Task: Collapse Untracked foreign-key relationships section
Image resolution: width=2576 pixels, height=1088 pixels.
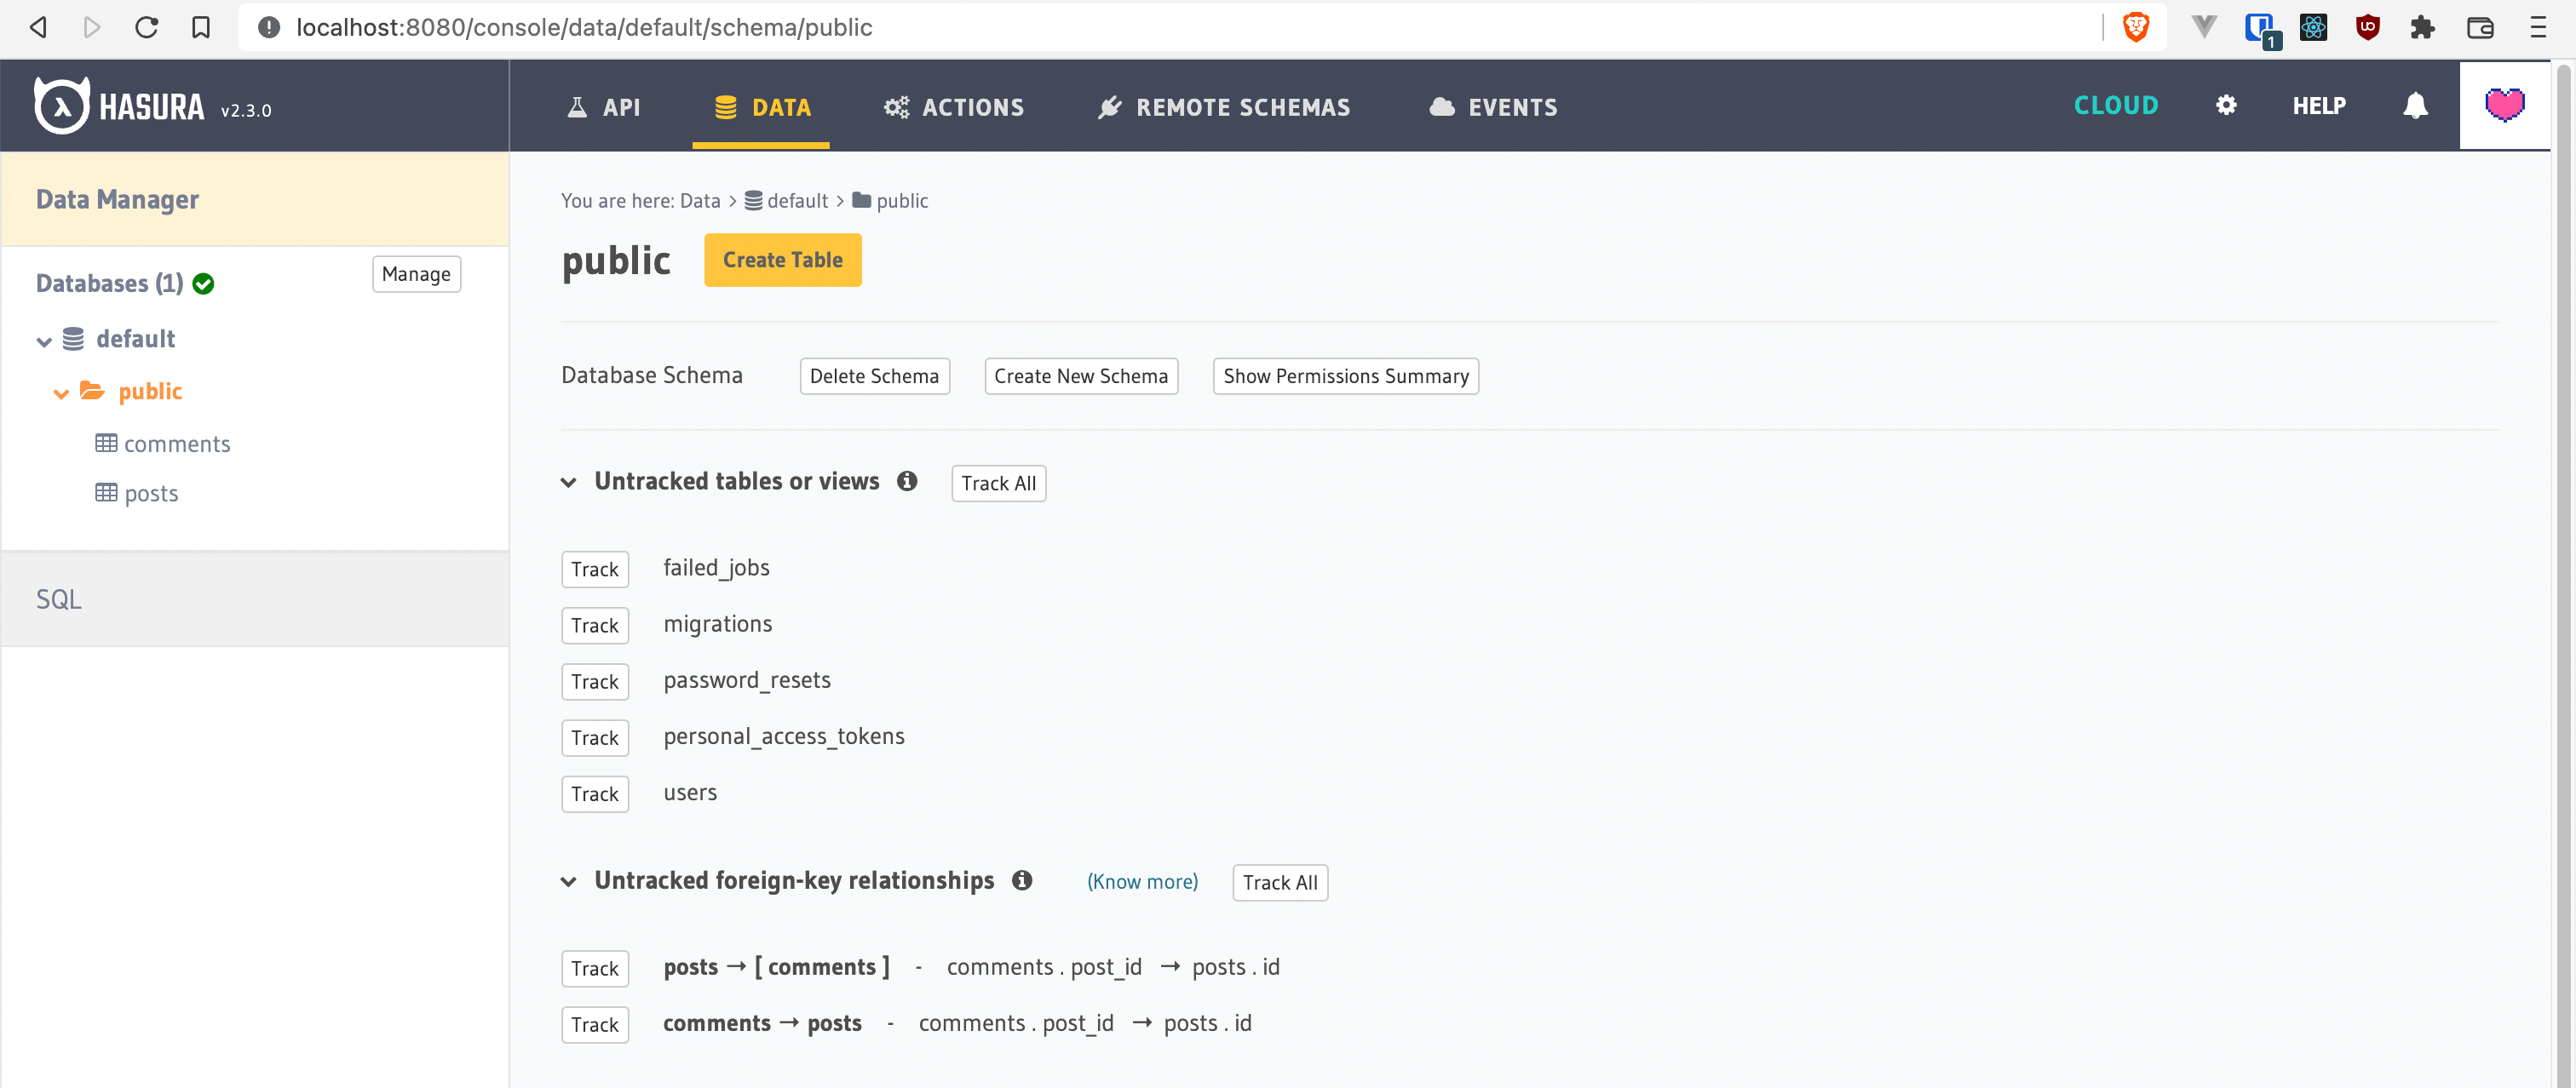Action: 568,881
